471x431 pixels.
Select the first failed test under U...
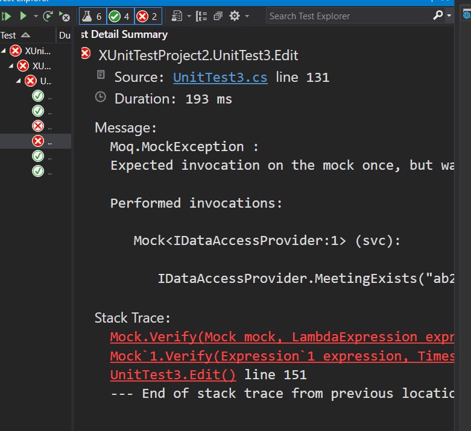[x=36, y=126]
